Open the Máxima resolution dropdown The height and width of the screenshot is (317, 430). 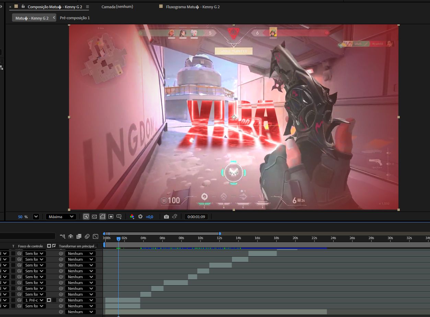pyautogui.click(x=61, y=216)
